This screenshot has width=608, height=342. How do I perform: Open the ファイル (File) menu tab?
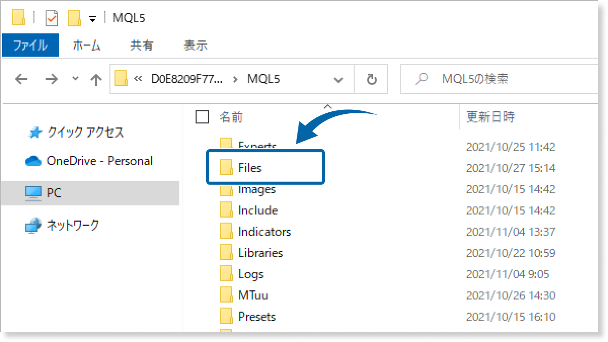(x=30, y=46)
